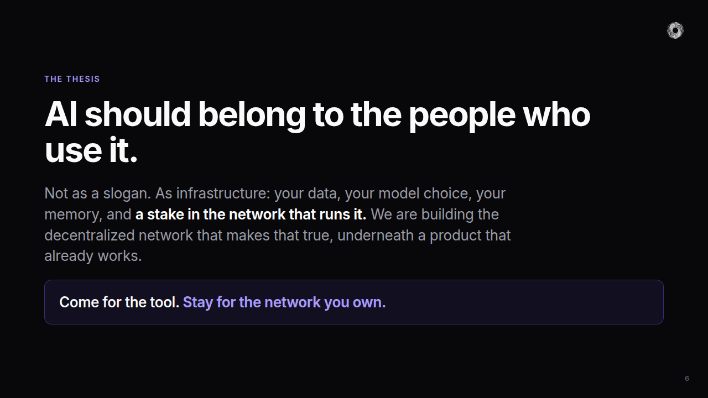This screenshot has width=708, height=398.
Task: Click the empty right side of the callout box
Action: coord(525,302)
